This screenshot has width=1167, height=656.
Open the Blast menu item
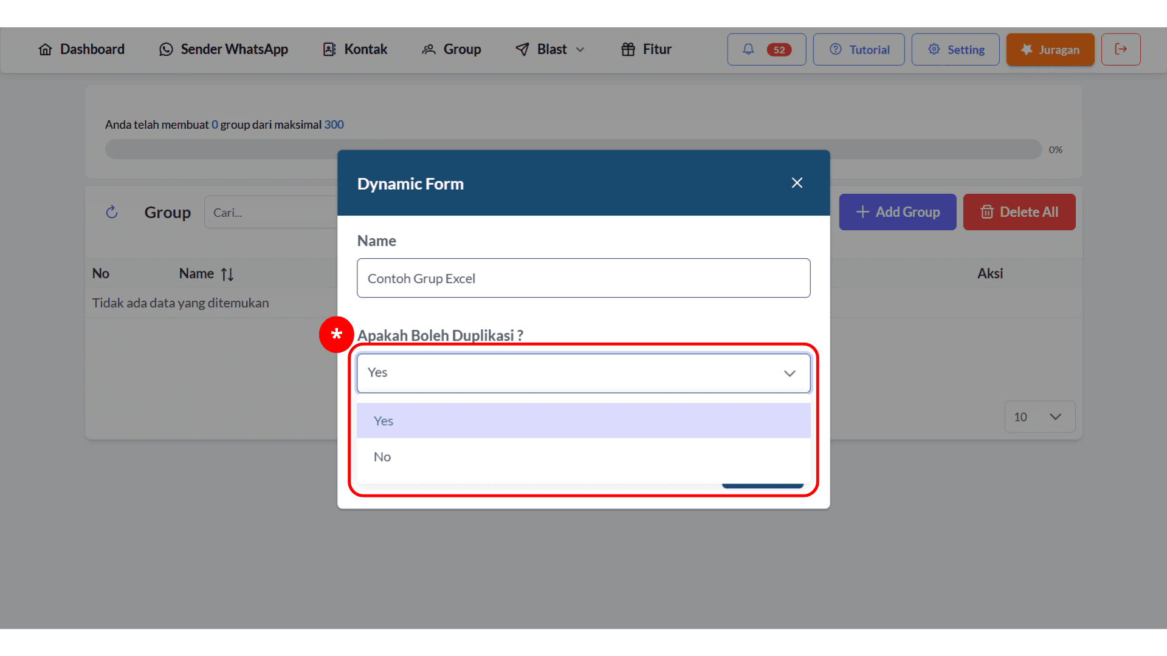pos(550,49)
